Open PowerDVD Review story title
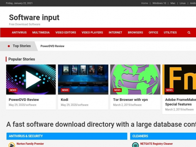The height and width of the screenshot is (147, 196). pos(24,100)
